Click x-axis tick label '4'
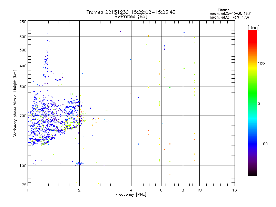 coord(131,190)
